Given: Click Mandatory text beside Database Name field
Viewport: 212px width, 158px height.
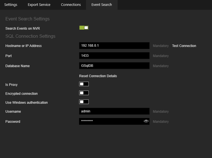Looking at the screenshot, I should [161, 66].
